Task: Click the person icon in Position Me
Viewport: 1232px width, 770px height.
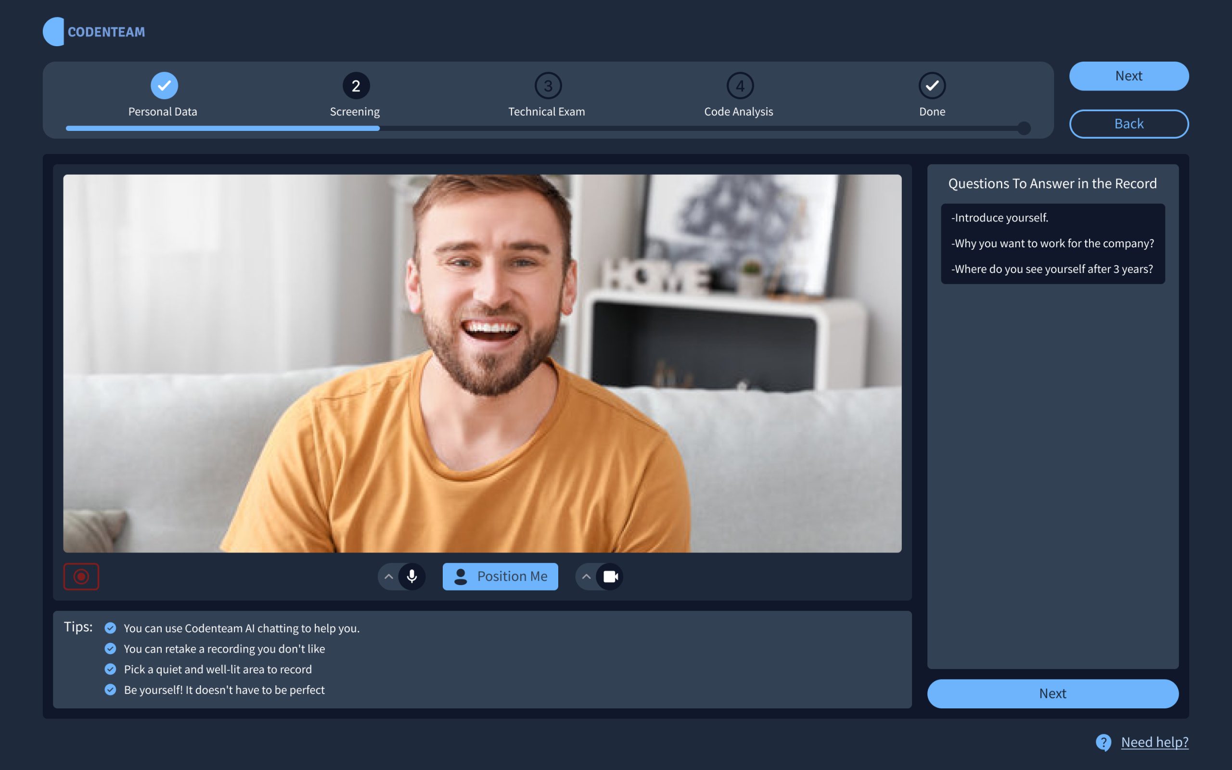Action: (460, 577)
